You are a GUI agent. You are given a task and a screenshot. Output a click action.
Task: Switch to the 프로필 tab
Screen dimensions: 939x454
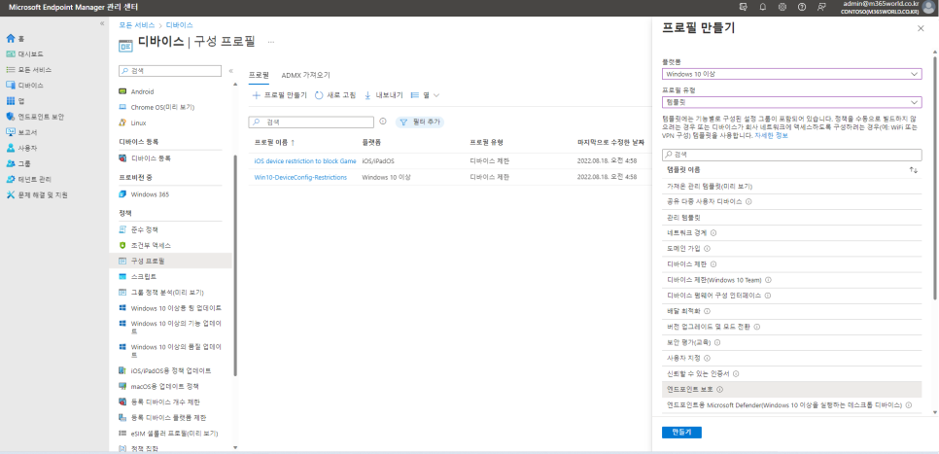(259, 75)
